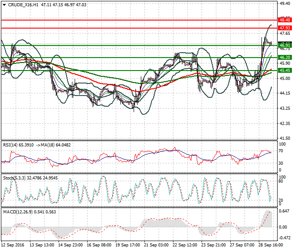Click the green 46.20 price level label
This screenshot has width=295, height=250.
(285, 58)
